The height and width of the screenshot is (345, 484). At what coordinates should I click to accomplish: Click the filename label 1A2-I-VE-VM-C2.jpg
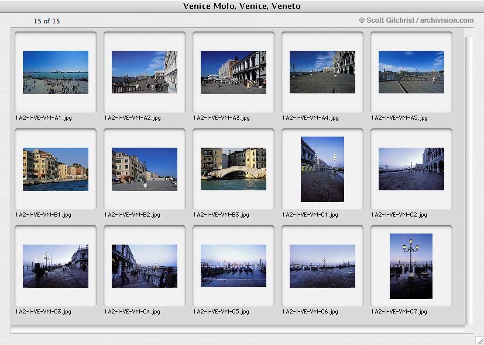tap(399, 215)
